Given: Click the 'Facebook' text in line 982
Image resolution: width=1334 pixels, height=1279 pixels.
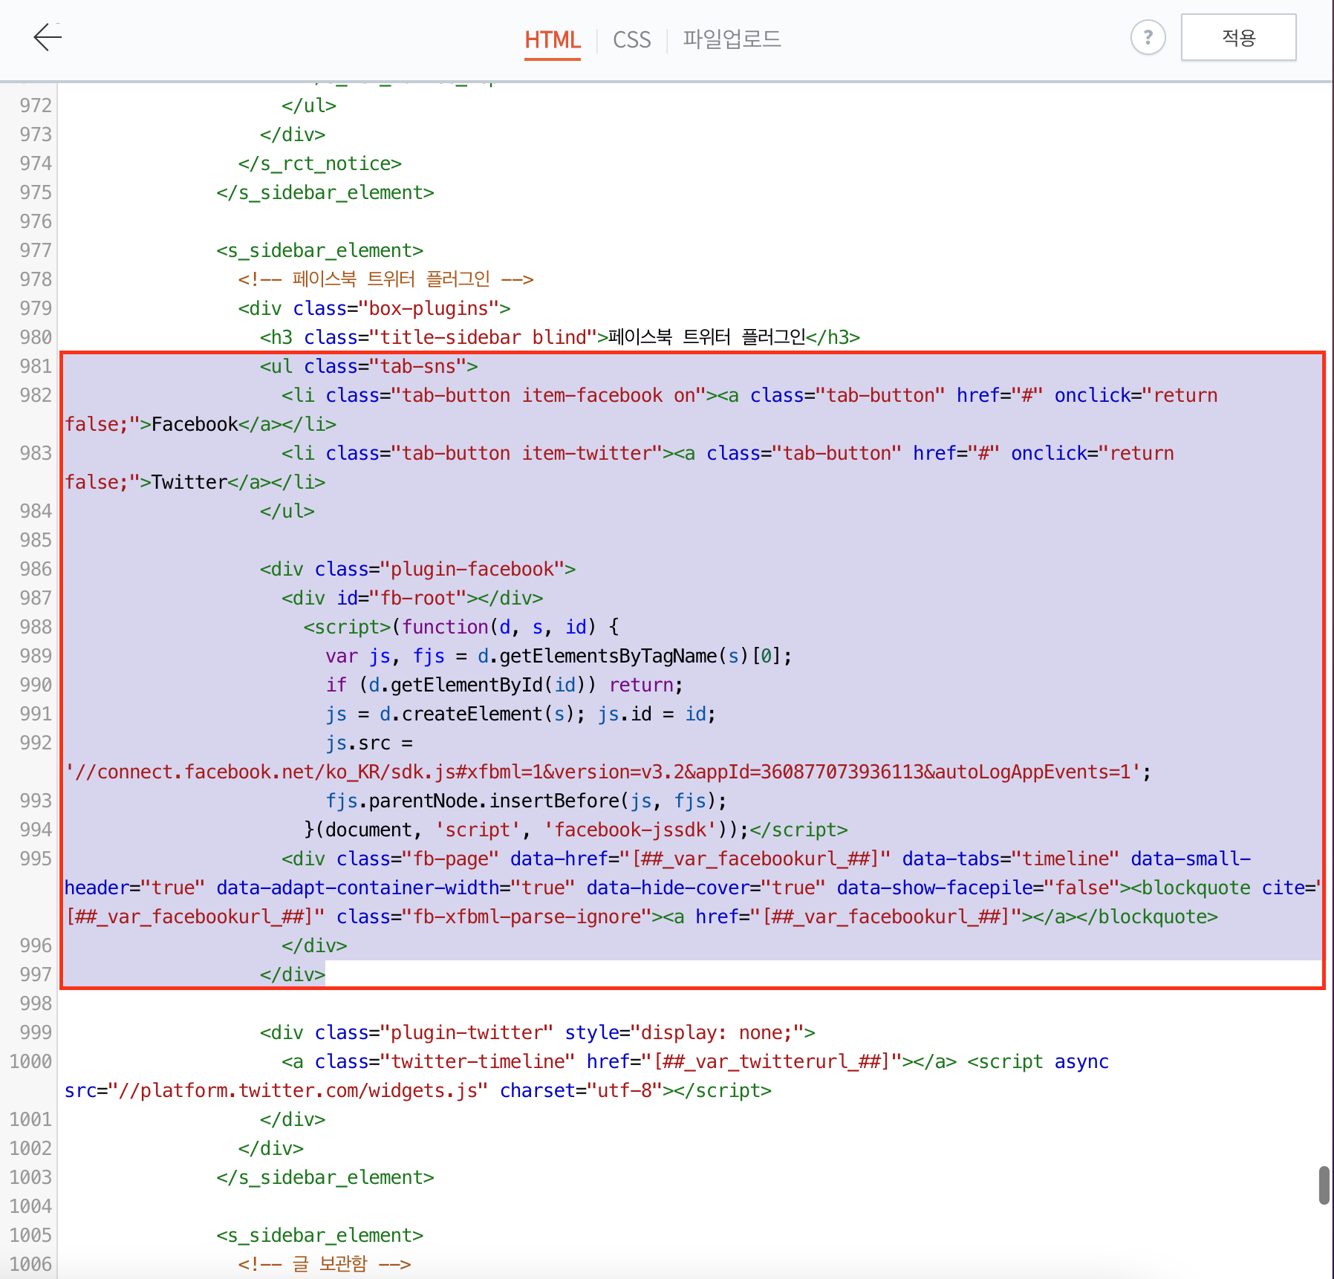Looking at the screenshot, I should pyautogui.click(x=195, y=424).
